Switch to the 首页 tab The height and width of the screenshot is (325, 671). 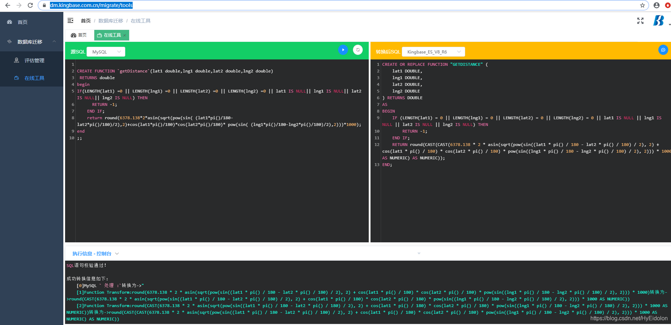point(79,35)
